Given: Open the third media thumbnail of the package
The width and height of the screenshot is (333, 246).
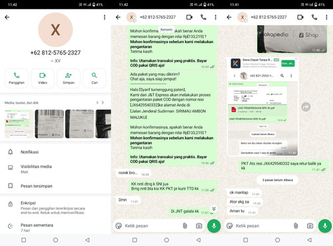Looking at the screenshot, I should 79,124.
